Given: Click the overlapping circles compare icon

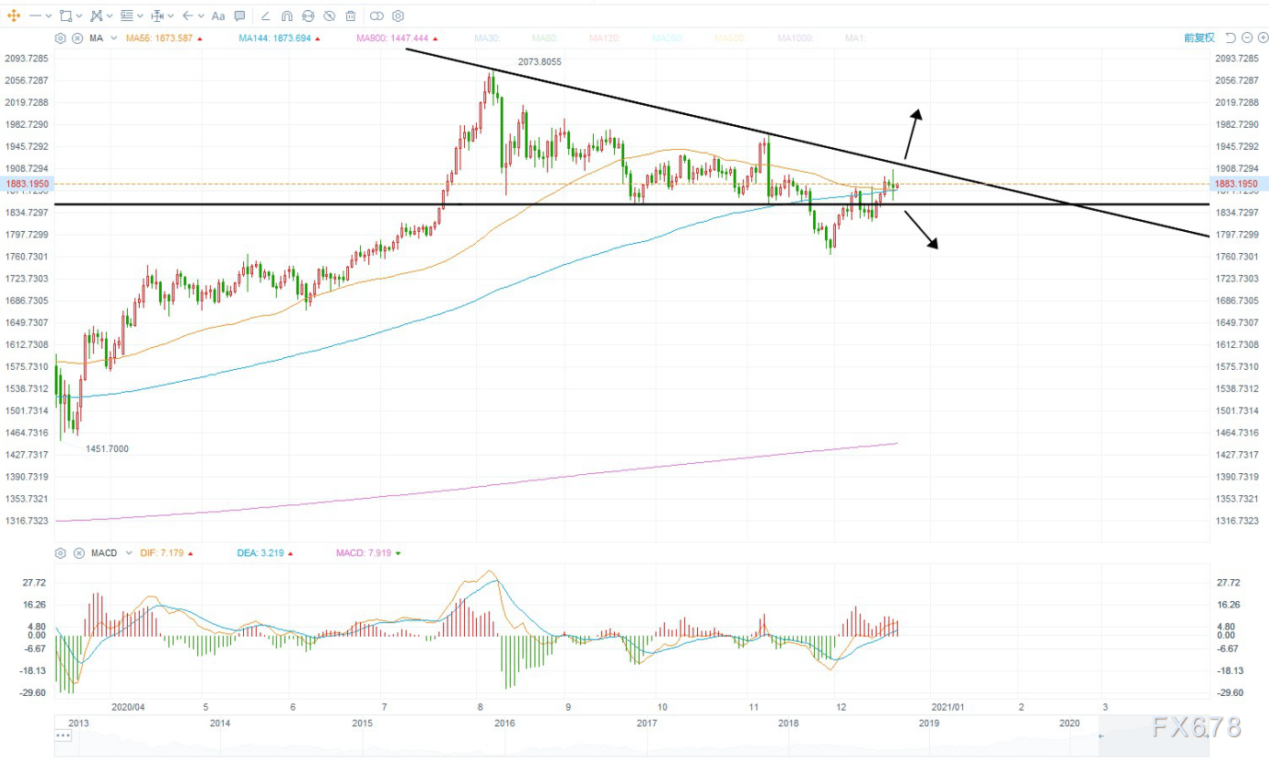Looking at the screenshot, I should 376,16.
